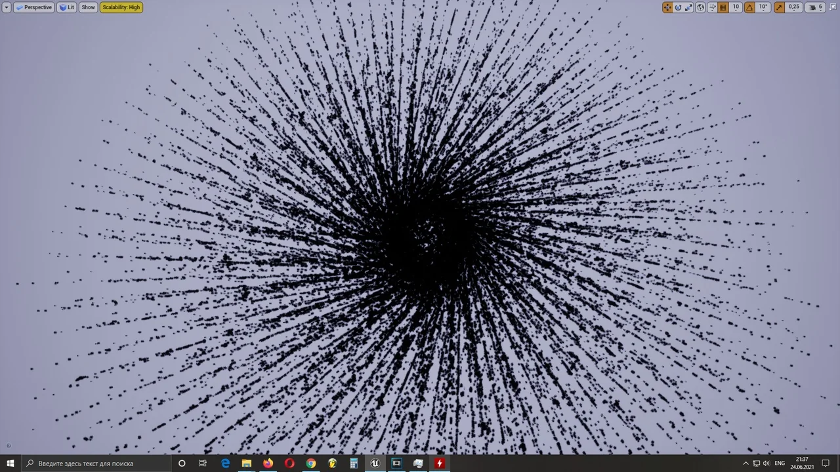Click the Show button in the viewport toolbar

pyautogui.click(x=88, y=7)
